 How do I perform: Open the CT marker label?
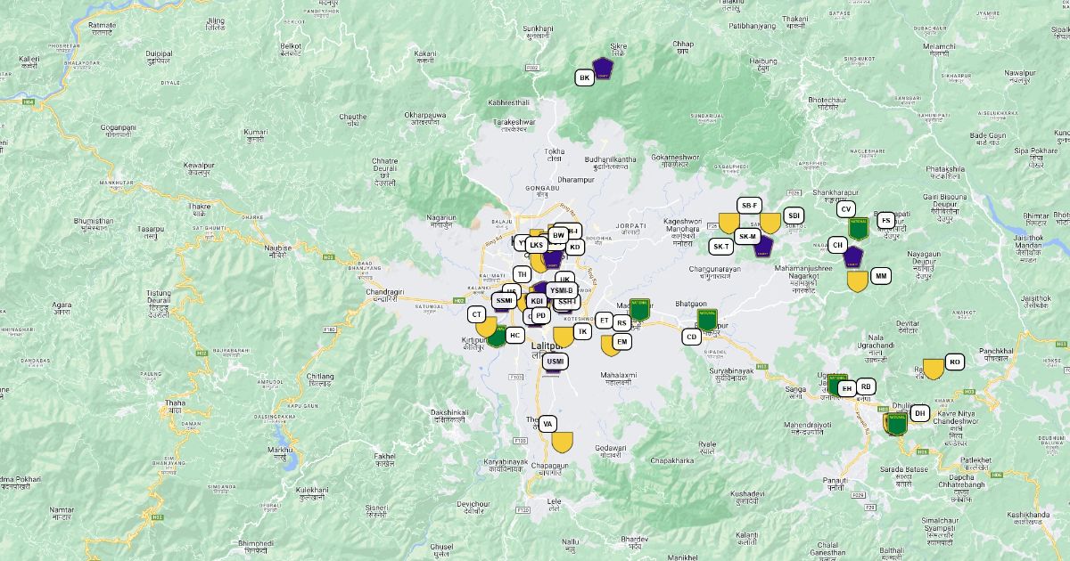[477, 314]
